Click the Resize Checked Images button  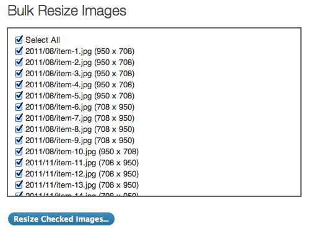click(61, 219)
